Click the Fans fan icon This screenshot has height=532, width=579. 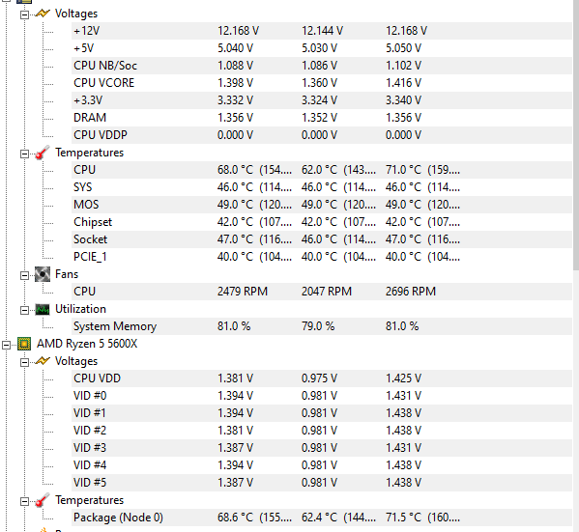pos(43,274)
